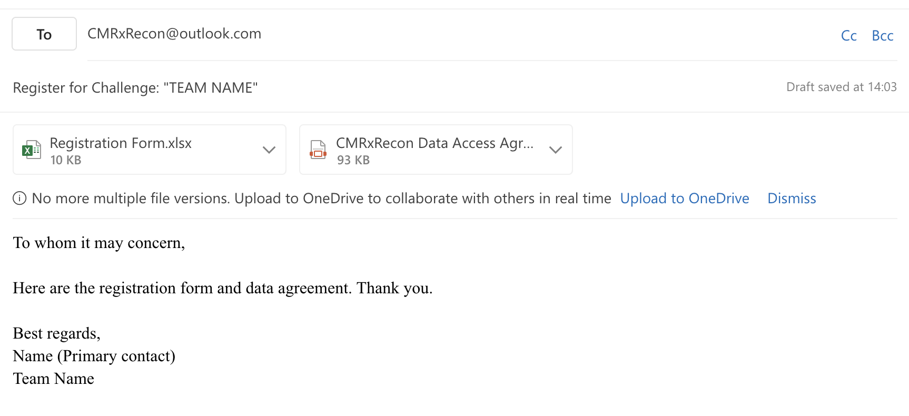This screenshot has height=416, width=909.
Task: Click the "Name (Primary contact)" signature line
Action: tap(94, 356)
